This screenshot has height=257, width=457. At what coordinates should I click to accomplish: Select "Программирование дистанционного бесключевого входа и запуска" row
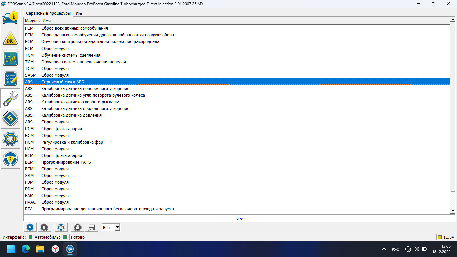pyautogui.click(x=237, y=209)
